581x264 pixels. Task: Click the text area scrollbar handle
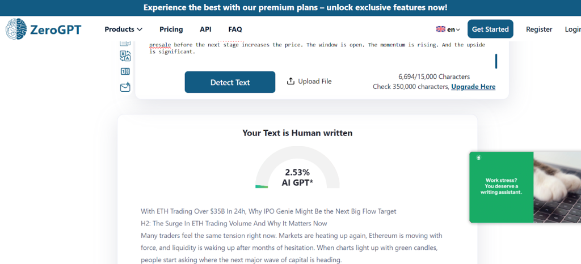pos(496,61)
